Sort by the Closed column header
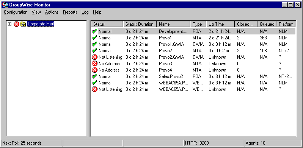The width and height of the screenshot is (303, 148). pyautogui.click(x=246, y=24)
